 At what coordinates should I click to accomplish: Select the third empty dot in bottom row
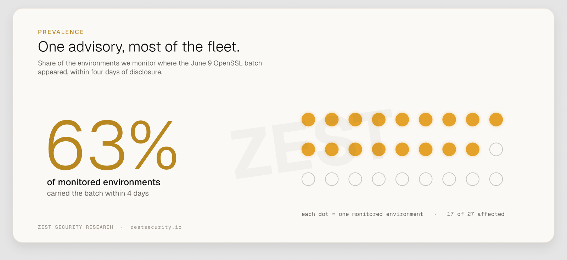point(355,179)
